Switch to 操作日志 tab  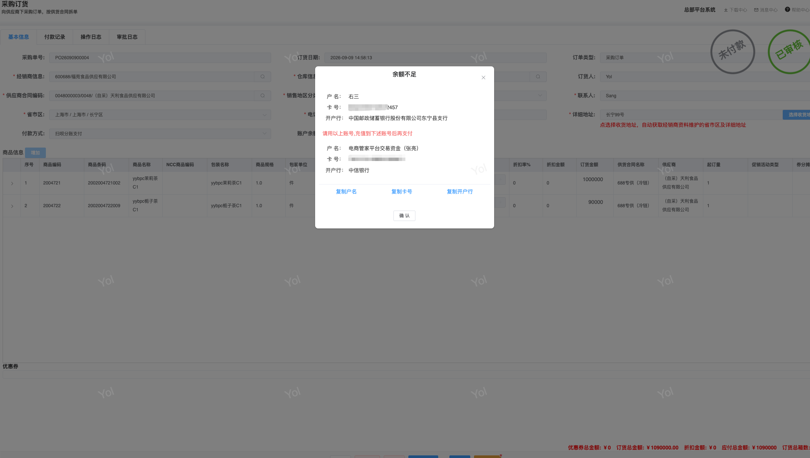pyautogui.click(x=91, y=37)
